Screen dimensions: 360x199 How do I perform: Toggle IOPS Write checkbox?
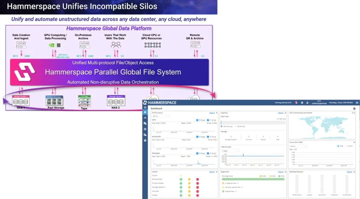coord(208,120)
